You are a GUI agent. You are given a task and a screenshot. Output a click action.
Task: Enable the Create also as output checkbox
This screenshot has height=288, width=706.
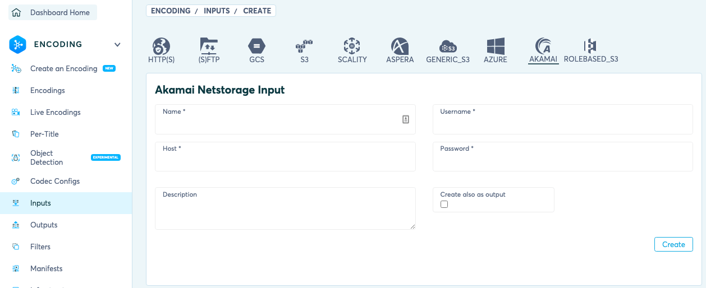(x=444, y=205)
